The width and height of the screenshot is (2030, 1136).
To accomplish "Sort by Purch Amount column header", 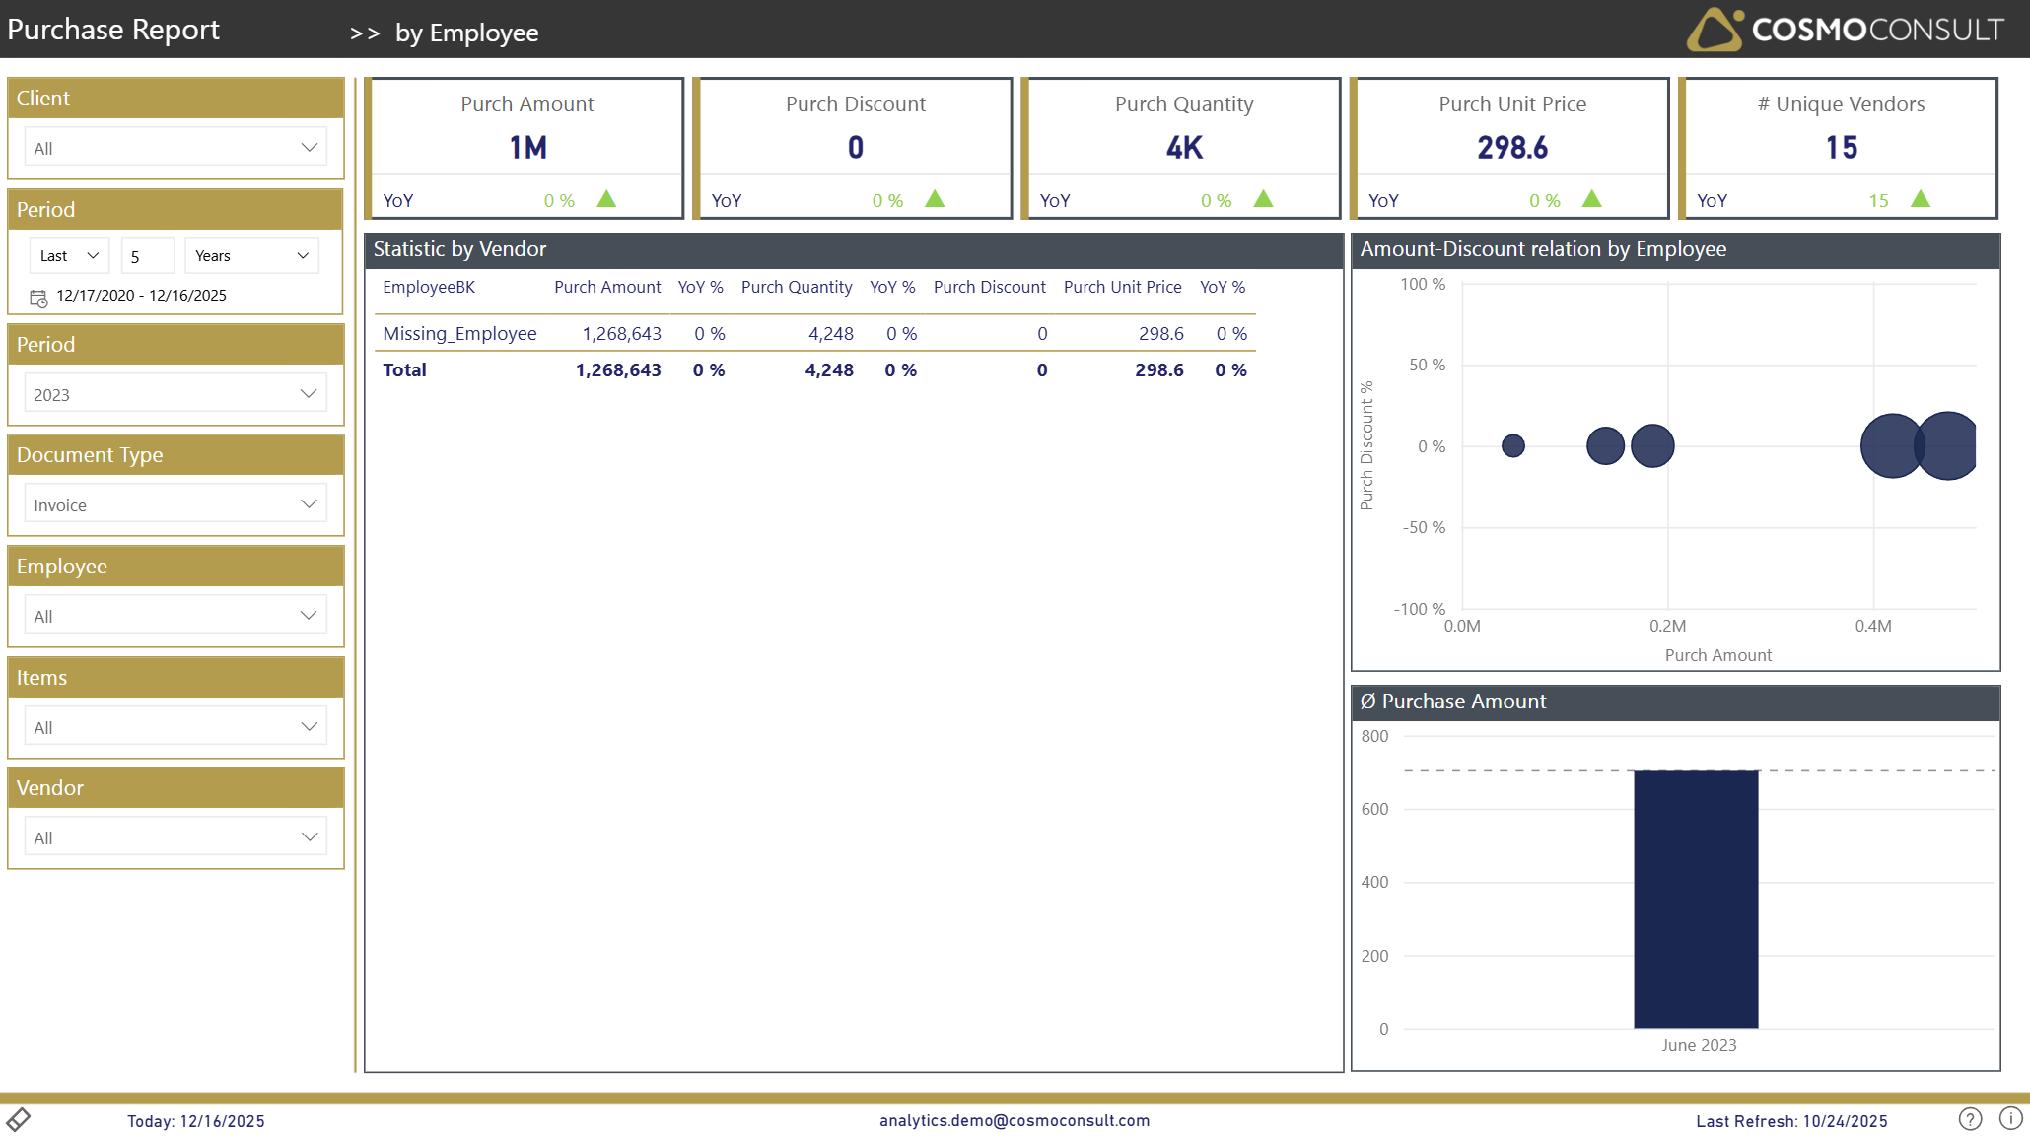I will point(607,287).
